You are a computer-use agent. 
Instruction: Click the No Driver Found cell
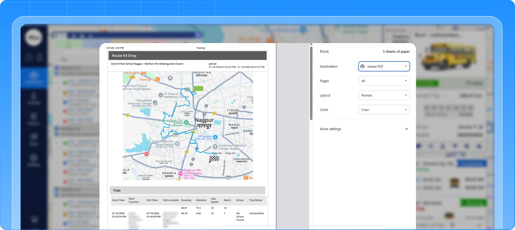tap(240, 217)
